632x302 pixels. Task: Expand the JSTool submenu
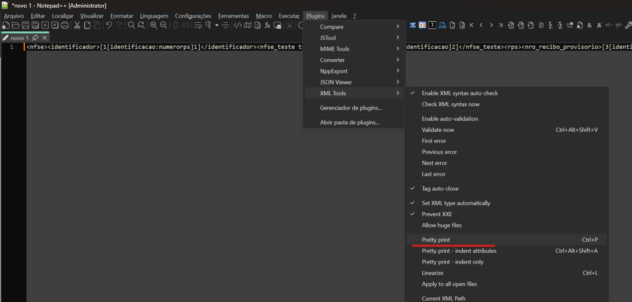[354, 37]
